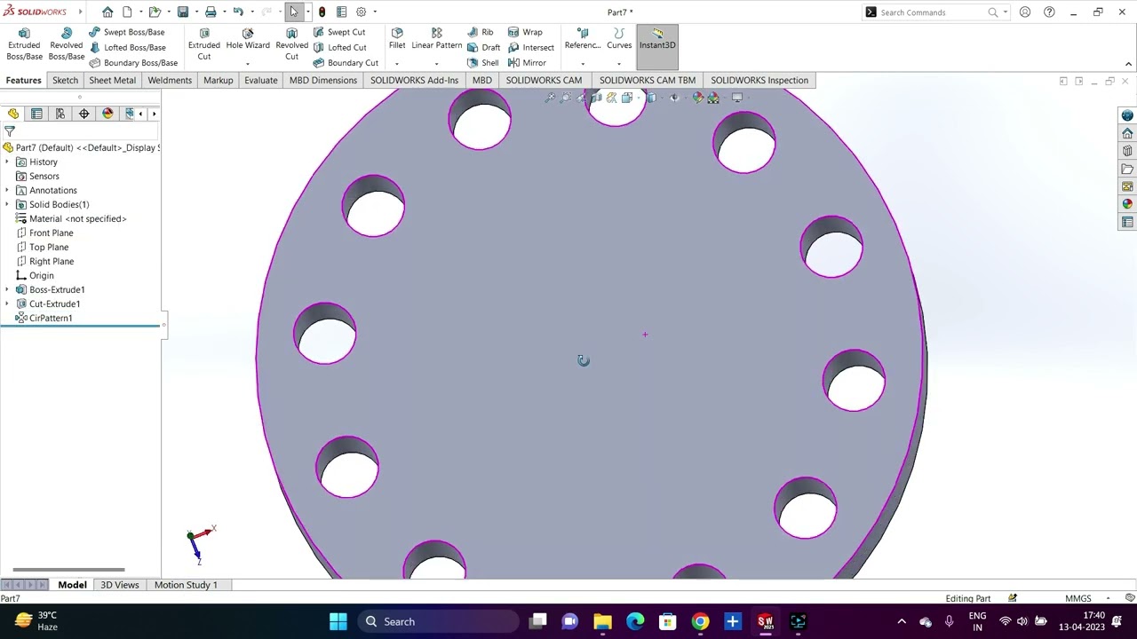The width and height of the screenshot is (1137, 639).
Task: Expand the Annotations tree node
Action: (x=7, y=190)
